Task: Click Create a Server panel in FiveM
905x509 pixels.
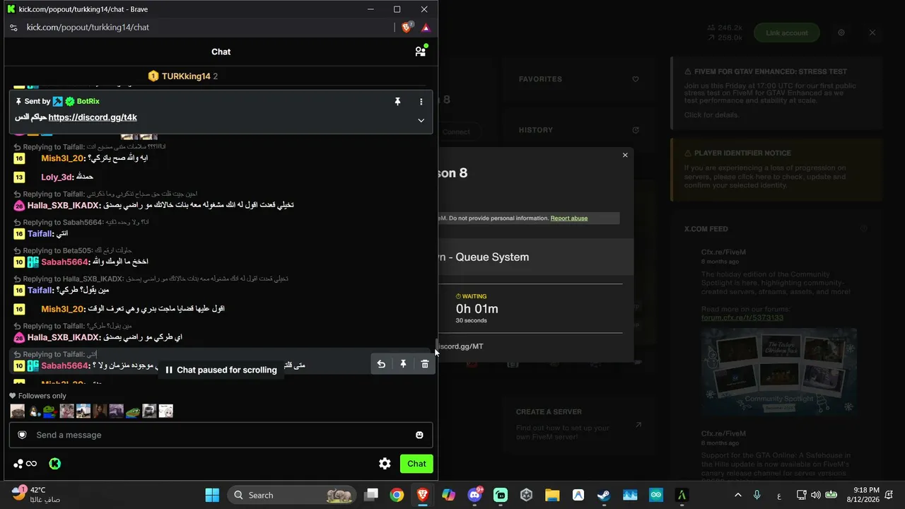Action: (578, 424)
